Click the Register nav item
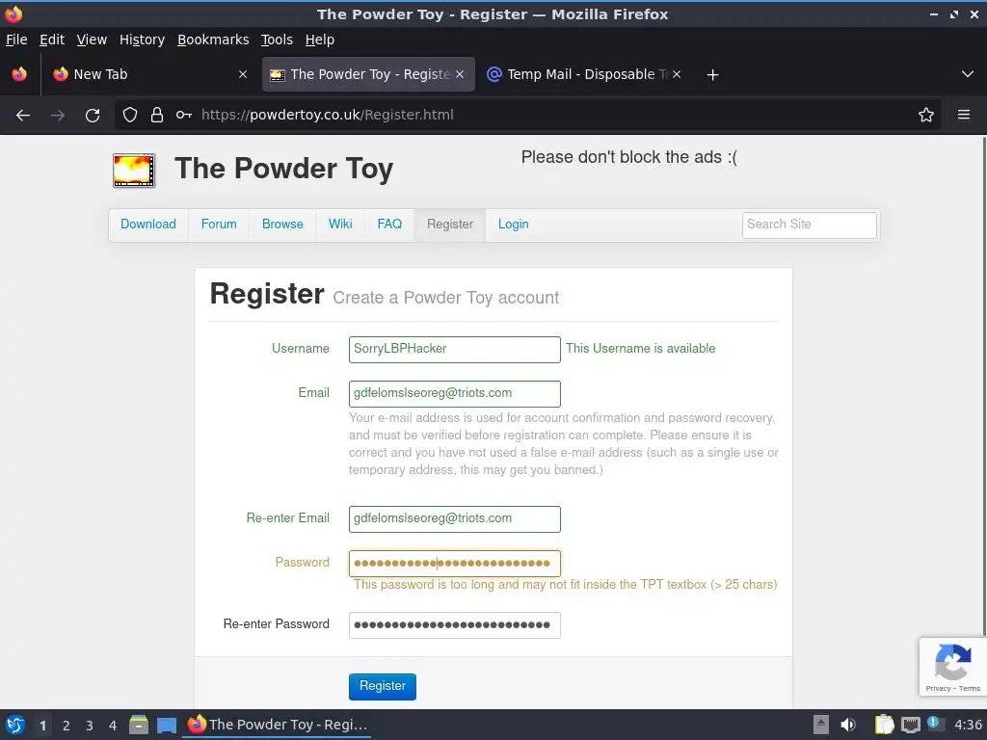987x740 pixels. point(449,225)
